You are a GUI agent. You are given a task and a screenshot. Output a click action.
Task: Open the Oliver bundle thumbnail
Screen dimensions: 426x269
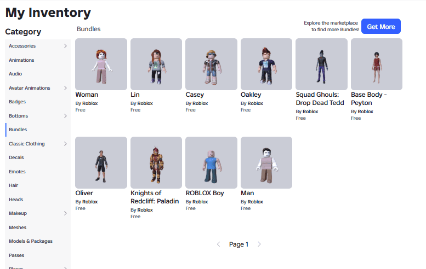(101, 162)
